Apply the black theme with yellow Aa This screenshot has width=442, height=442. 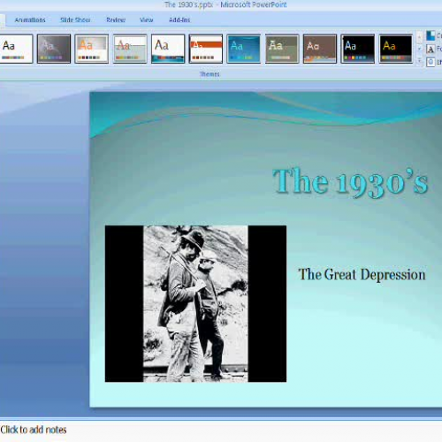pos(396,49)
